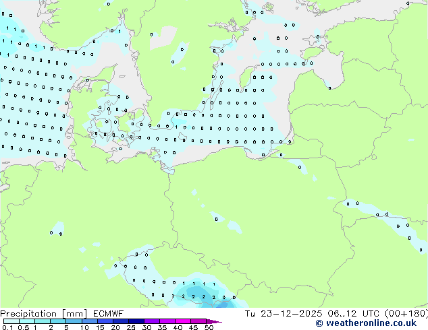The image size is (428, 330).
Task: Pick the magenta swatch between 40 and 45
Action: pos(183,321)
